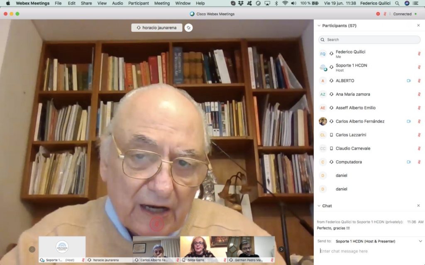The height and width of the screenshot is (265, 425).
Task: Click Carlos Alberto Fernández's video camera icon
Action: pyautogui.click(x=409, y=121)
